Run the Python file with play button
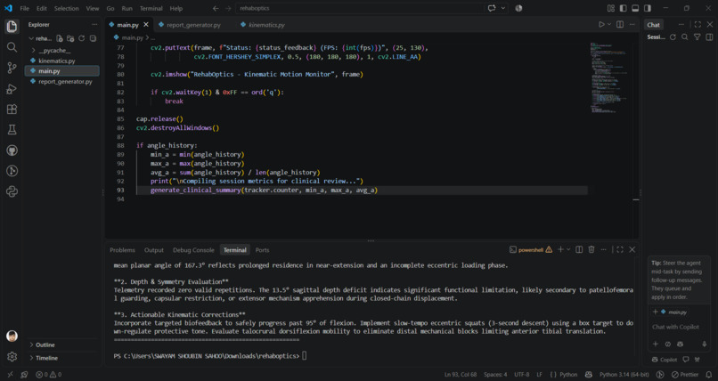Image resolution: width=718 pixels, height=381 pixels. (601, 25)
